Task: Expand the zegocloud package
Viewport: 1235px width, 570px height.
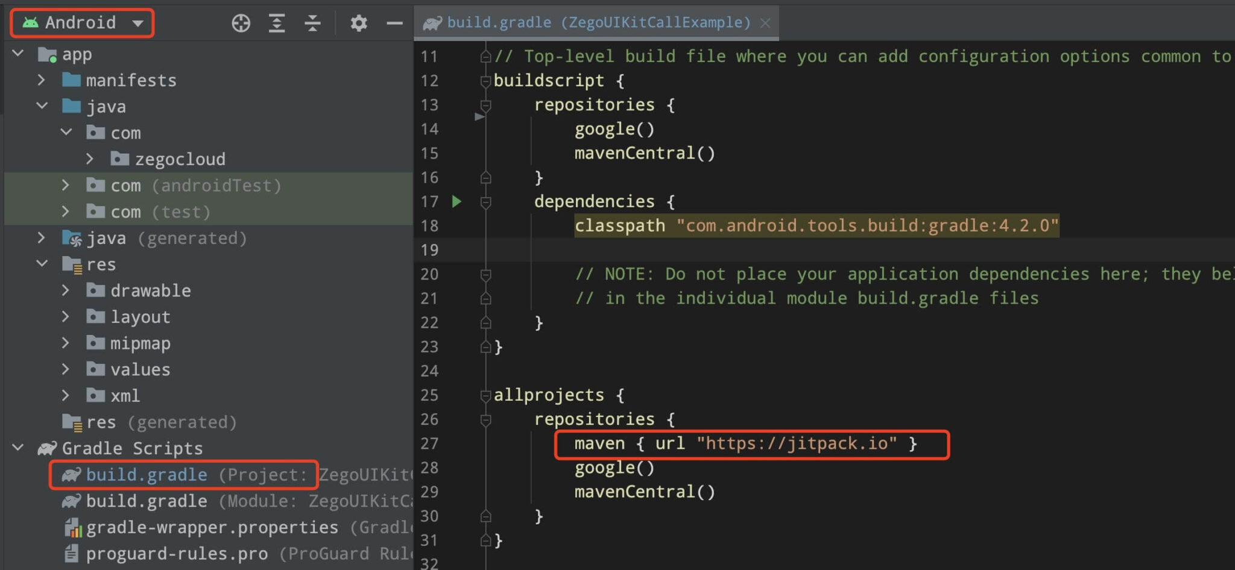Action: pyautogui.click(x=90, y=159)
